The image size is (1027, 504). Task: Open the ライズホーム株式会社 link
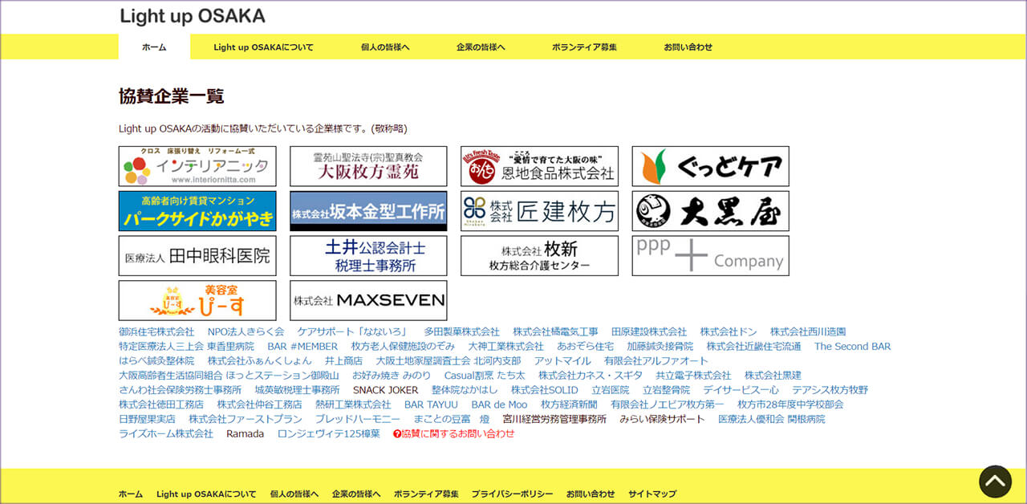point(166,433)
